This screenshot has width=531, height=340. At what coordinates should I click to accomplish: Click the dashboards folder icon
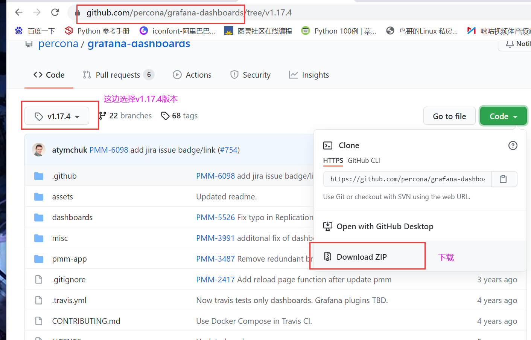(x=39, y=217)
